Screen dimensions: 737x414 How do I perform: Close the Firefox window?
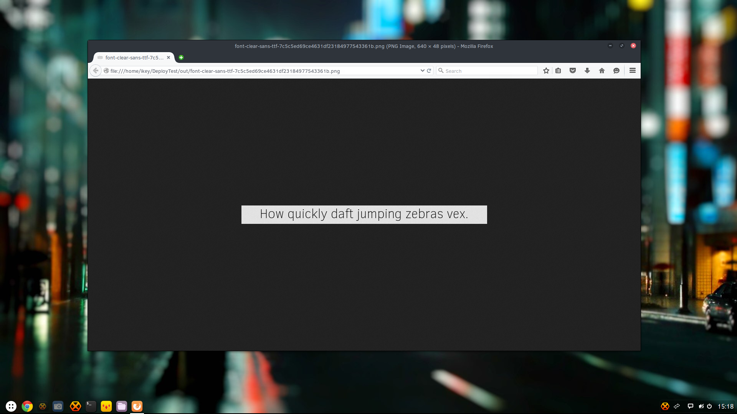633,46
